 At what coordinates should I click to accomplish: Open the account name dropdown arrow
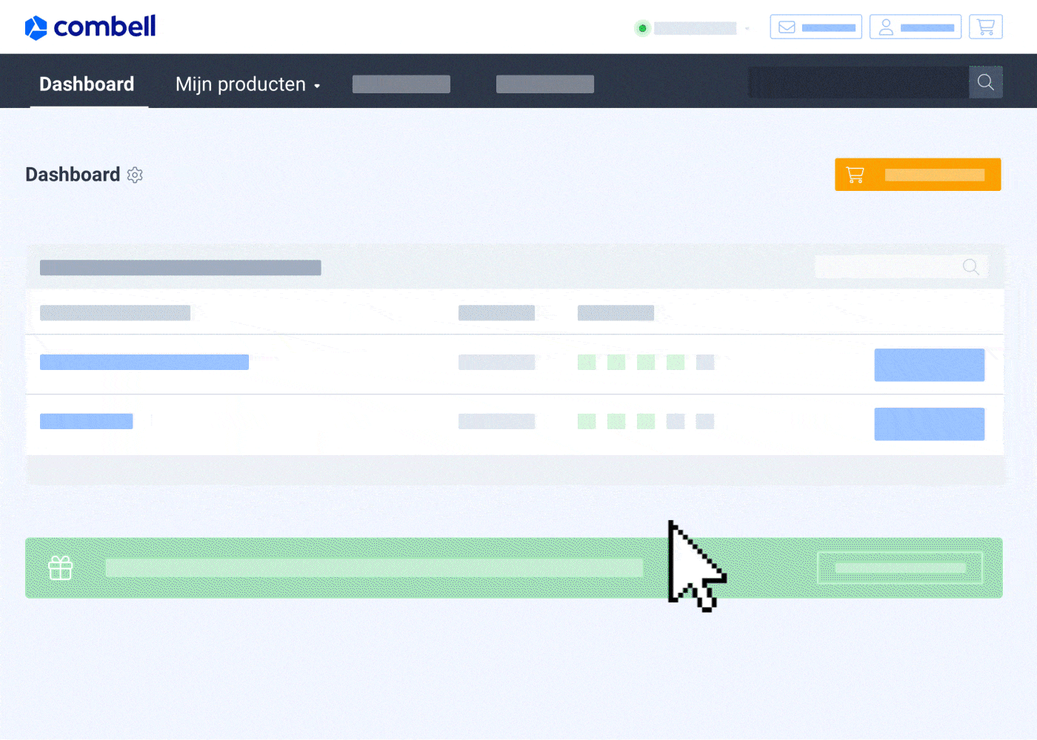click(x=747, y=28)
